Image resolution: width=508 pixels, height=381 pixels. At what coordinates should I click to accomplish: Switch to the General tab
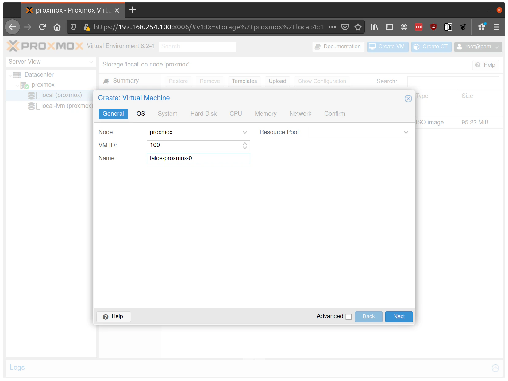point(113,114)
